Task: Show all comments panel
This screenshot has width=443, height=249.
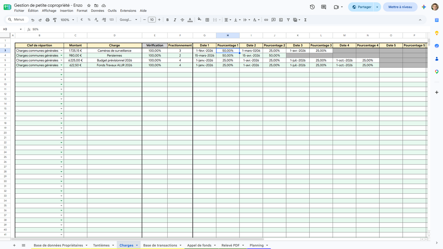Action: pyautogui.click(x=324, y=7)
